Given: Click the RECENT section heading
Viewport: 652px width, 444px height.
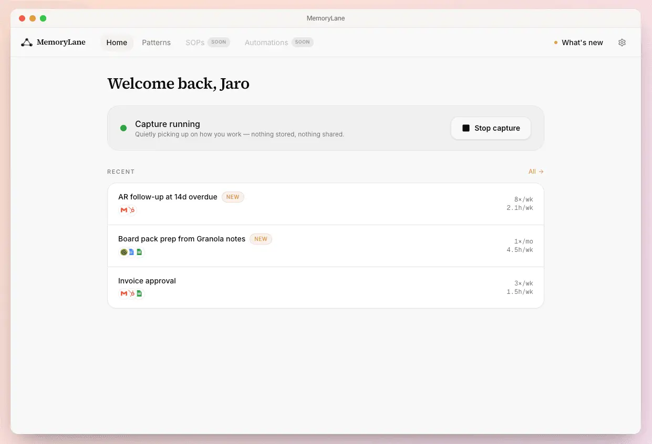Looking at the screenshot, I should tap(121, 172).
